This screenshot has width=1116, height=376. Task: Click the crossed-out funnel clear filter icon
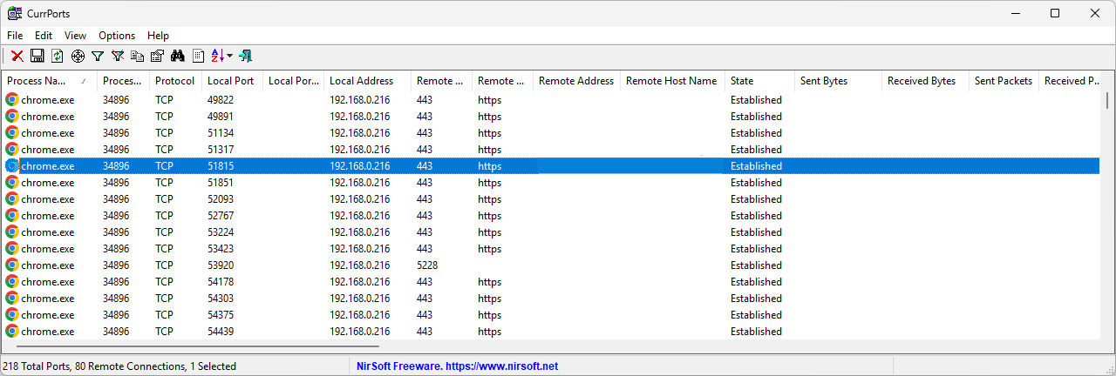point(118,56)
